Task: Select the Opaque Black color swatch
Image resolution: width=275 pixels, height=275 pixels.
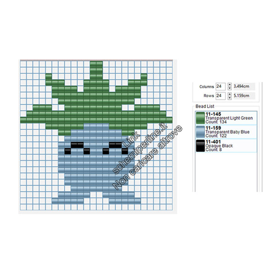Action: 200,146
